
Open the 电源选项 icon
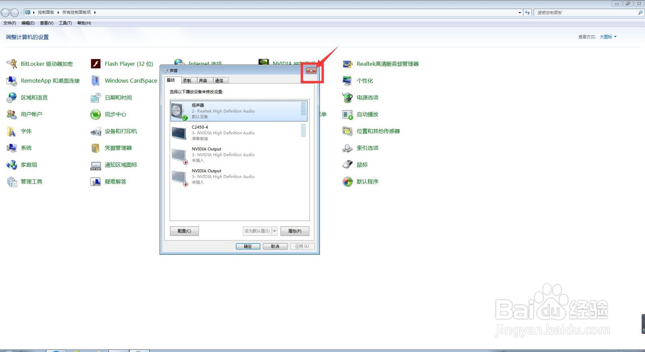click(347, 98)
